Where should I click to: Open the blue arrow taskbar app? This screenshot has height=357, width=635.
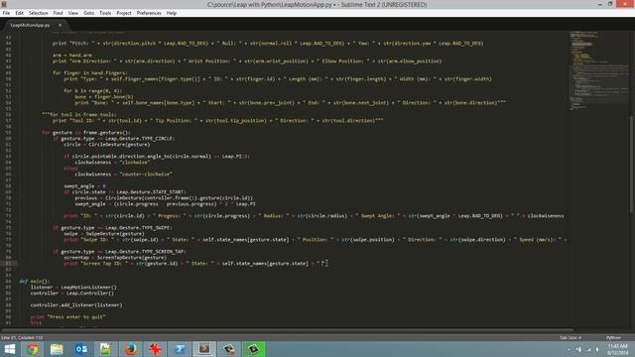[x=180, y=349]
